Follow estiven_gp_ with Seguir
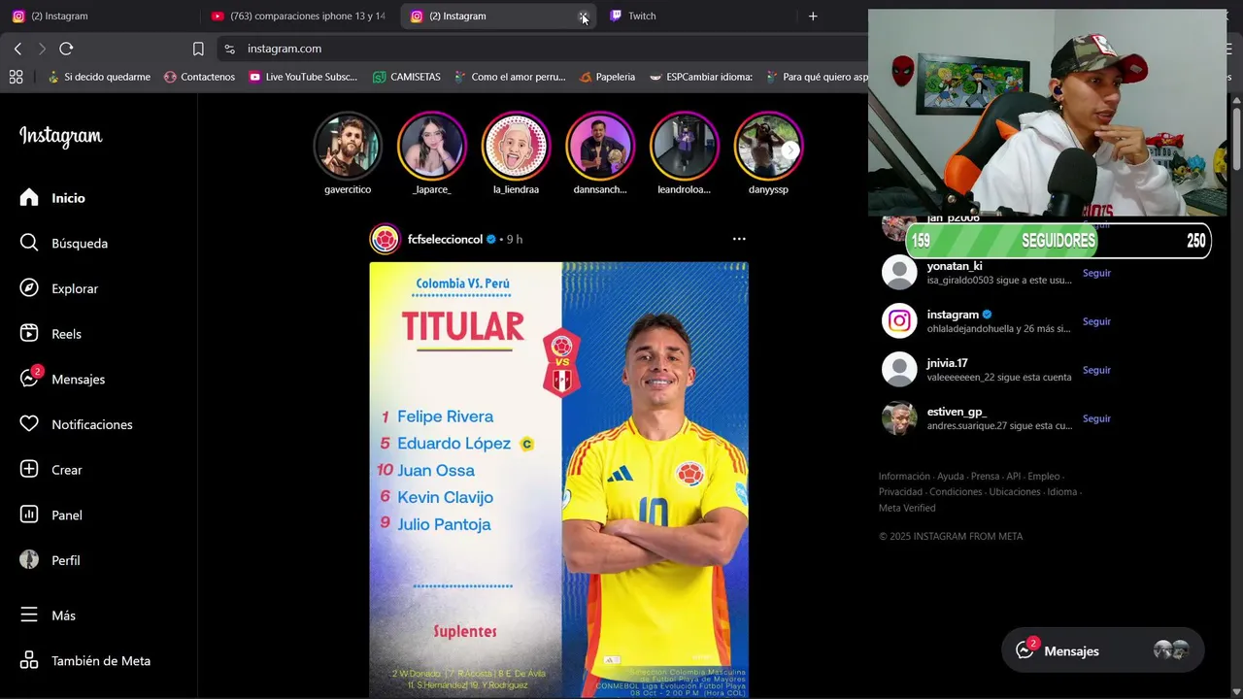The width and height of the screenshot is (1243, 699). [x=1096, y=418]
